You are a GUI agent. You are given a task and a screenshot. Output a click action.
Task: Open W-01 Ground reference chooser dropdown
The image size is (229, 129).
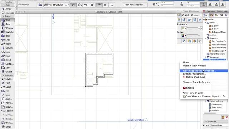tap(192, 15)
